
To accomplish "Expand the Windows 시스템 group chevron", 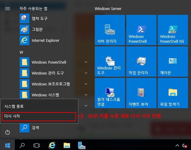I will [86, 95].
